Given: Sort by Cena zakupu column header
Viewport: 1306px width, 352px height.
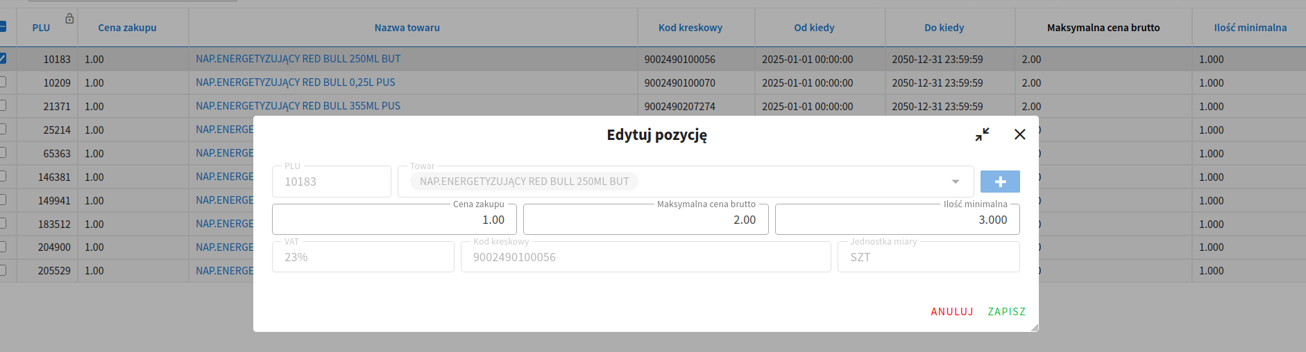Looking at the screenshot, I should [127, 28].
